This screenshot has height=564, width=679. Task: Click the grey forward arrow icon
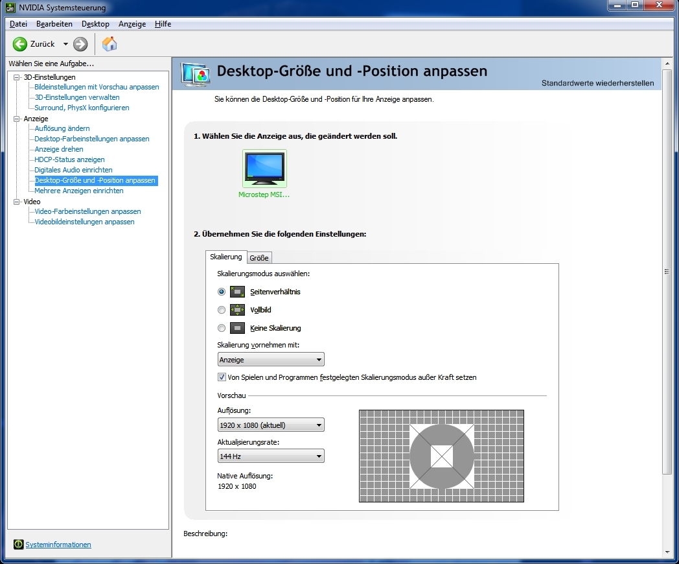[80, 43]
